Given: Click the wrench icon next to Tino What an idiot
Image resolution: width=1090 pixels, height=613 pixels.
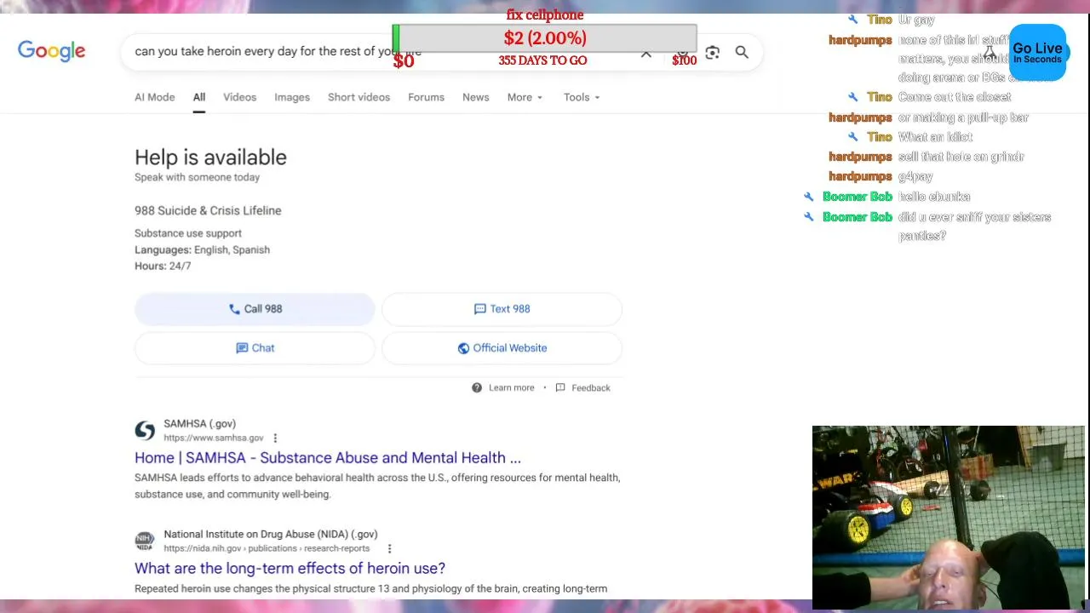Looking at the screenshot, I should [x=853, y=137].
